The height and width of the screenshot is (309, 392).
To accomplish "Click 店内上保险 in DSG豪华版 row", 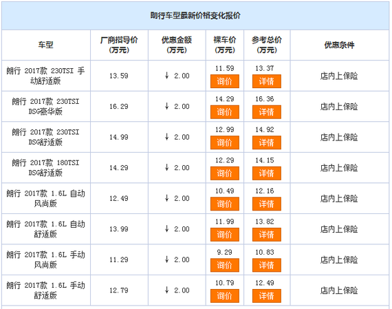I will 339,107.
